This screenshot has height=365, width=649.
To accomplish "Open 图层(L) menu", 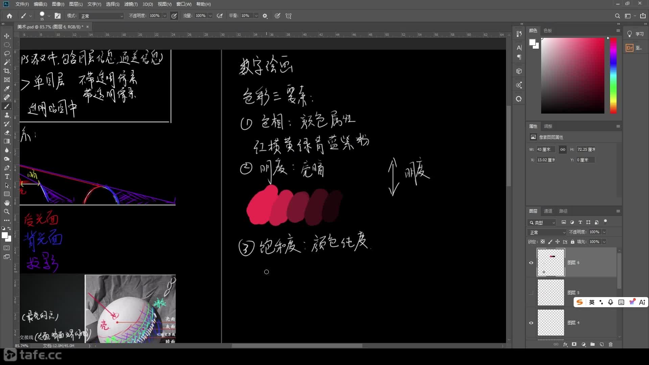I will click(76, 4).
